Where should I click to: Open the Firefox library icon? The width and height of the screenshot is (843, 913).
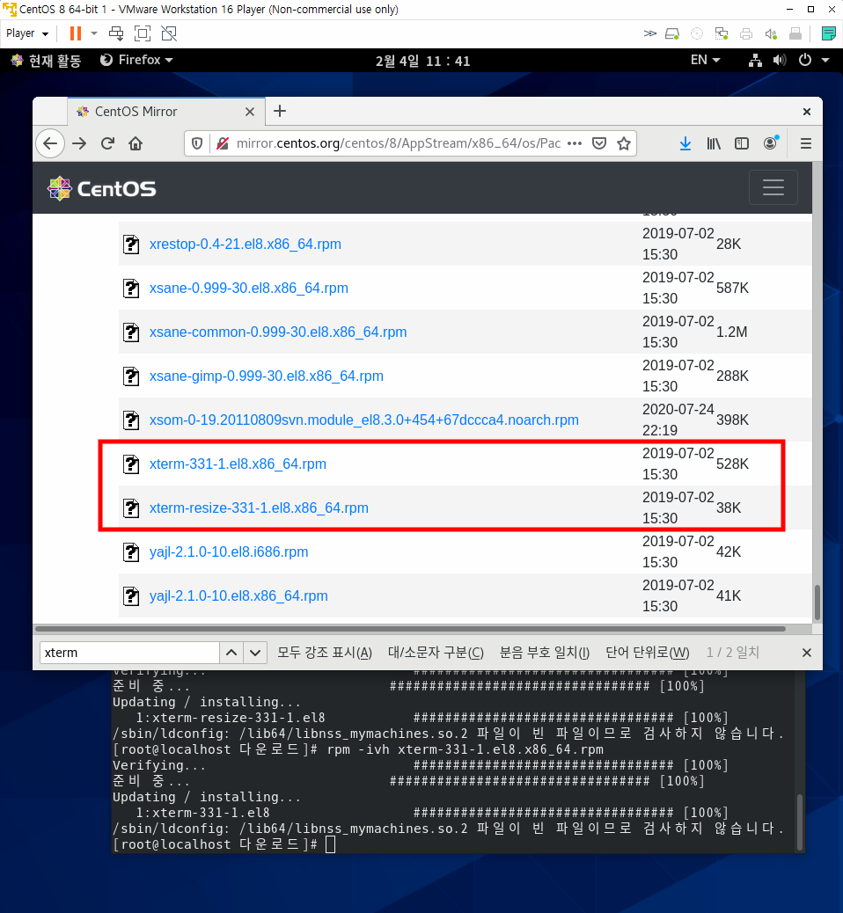click(x=714, y=143)
